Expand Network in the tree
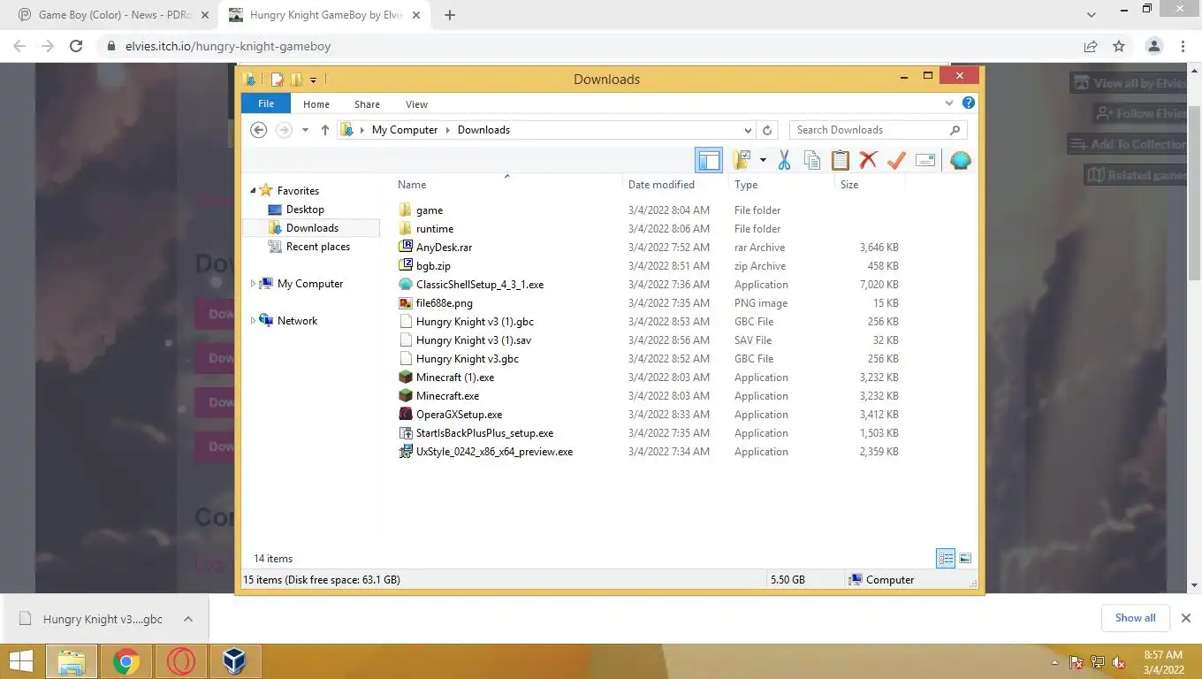Screen dimensions: 1202x679 click(253, 321)
